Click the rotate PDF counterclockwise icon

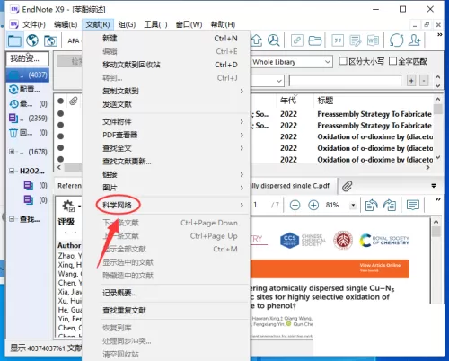(371, 205)
